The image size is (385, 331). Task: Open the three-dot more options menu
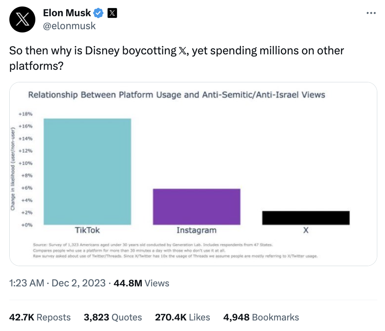(x=371, y=13)
